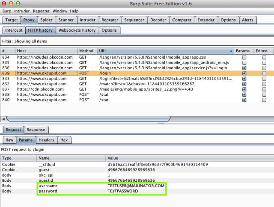Sort history by Method column header
This screenshot has width=274, height=207.
click(x=87, y=51)
